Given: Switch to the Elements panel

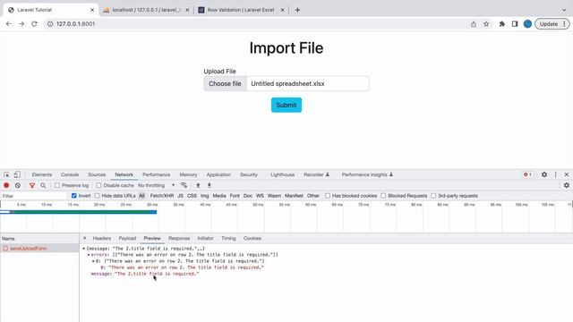Looking at the screenshot, I should [42, 174].
